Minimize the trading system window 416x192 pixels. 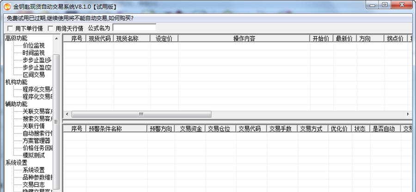pos(373,5)
